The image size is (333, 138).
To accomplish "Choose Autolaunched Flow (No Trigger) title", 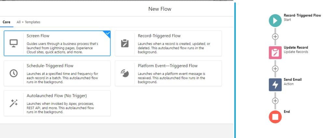I will 57,96.
